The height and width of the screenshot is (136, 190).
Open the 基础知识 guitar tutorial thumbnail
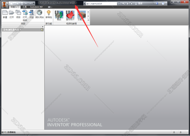[70, 15]
